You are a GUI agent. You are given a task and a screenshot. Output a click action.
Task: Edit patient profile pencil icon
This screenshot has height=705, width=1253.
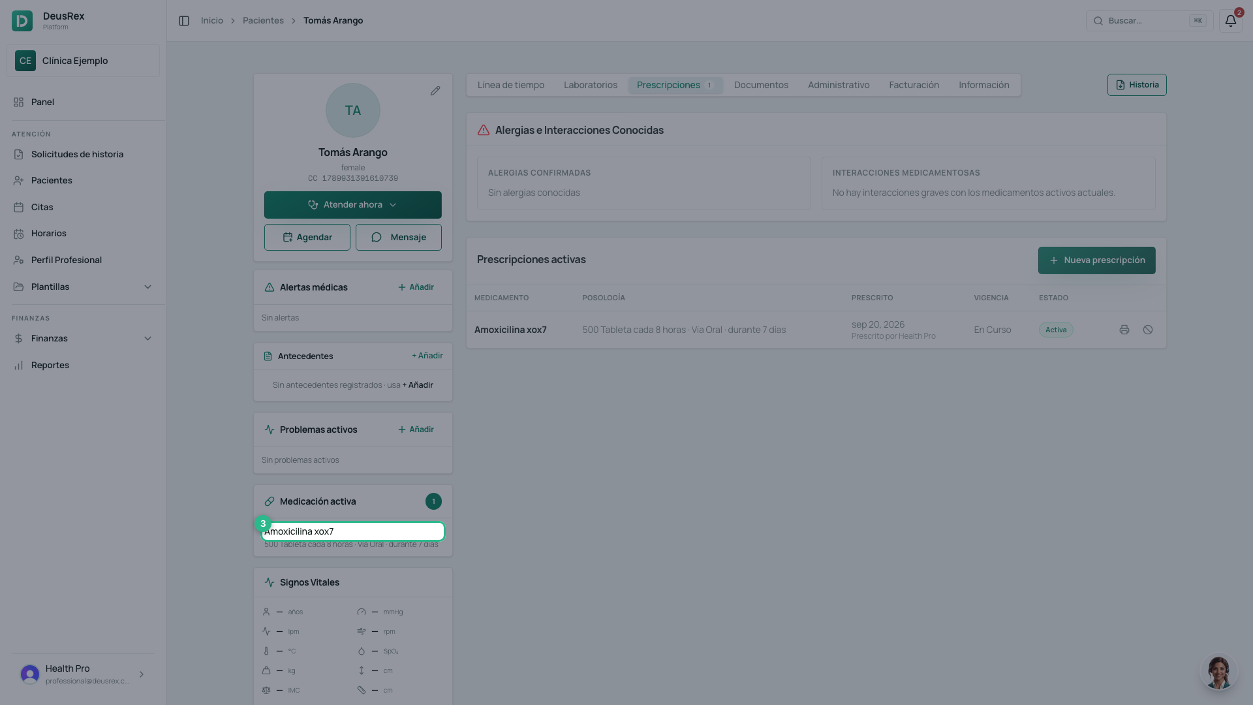[x=435, y=91]
